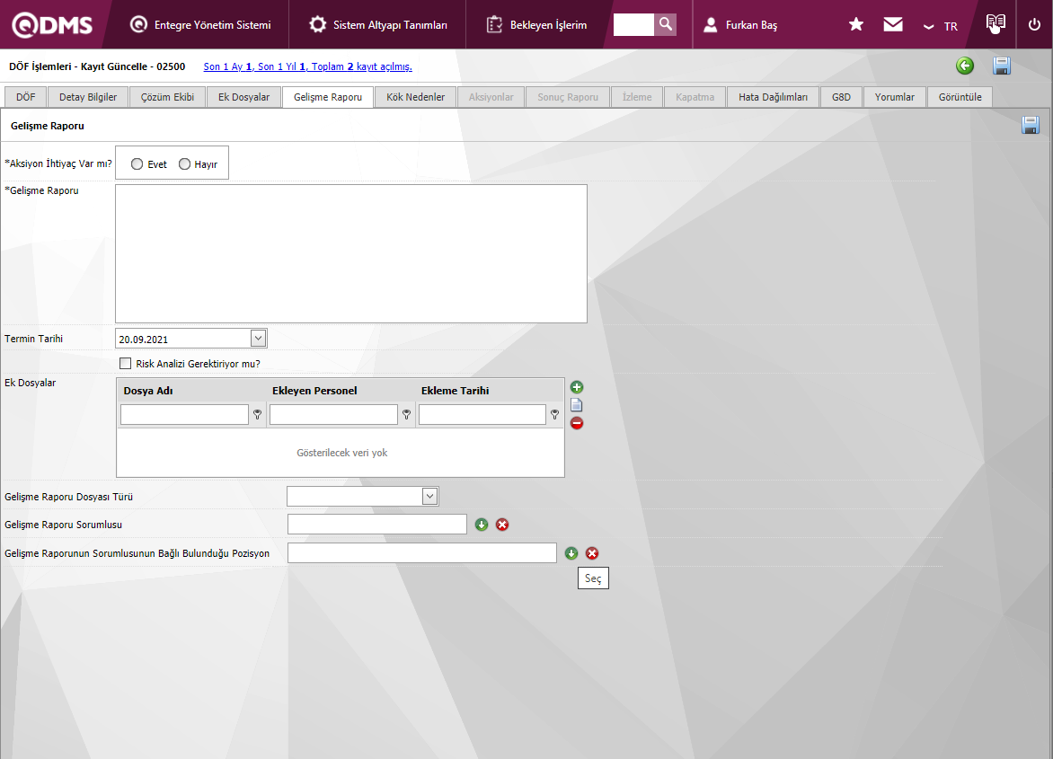The height and width of the screenshot is (759, 1053).
Task: Click the green back arrow icon
Action: click(965, 66)
